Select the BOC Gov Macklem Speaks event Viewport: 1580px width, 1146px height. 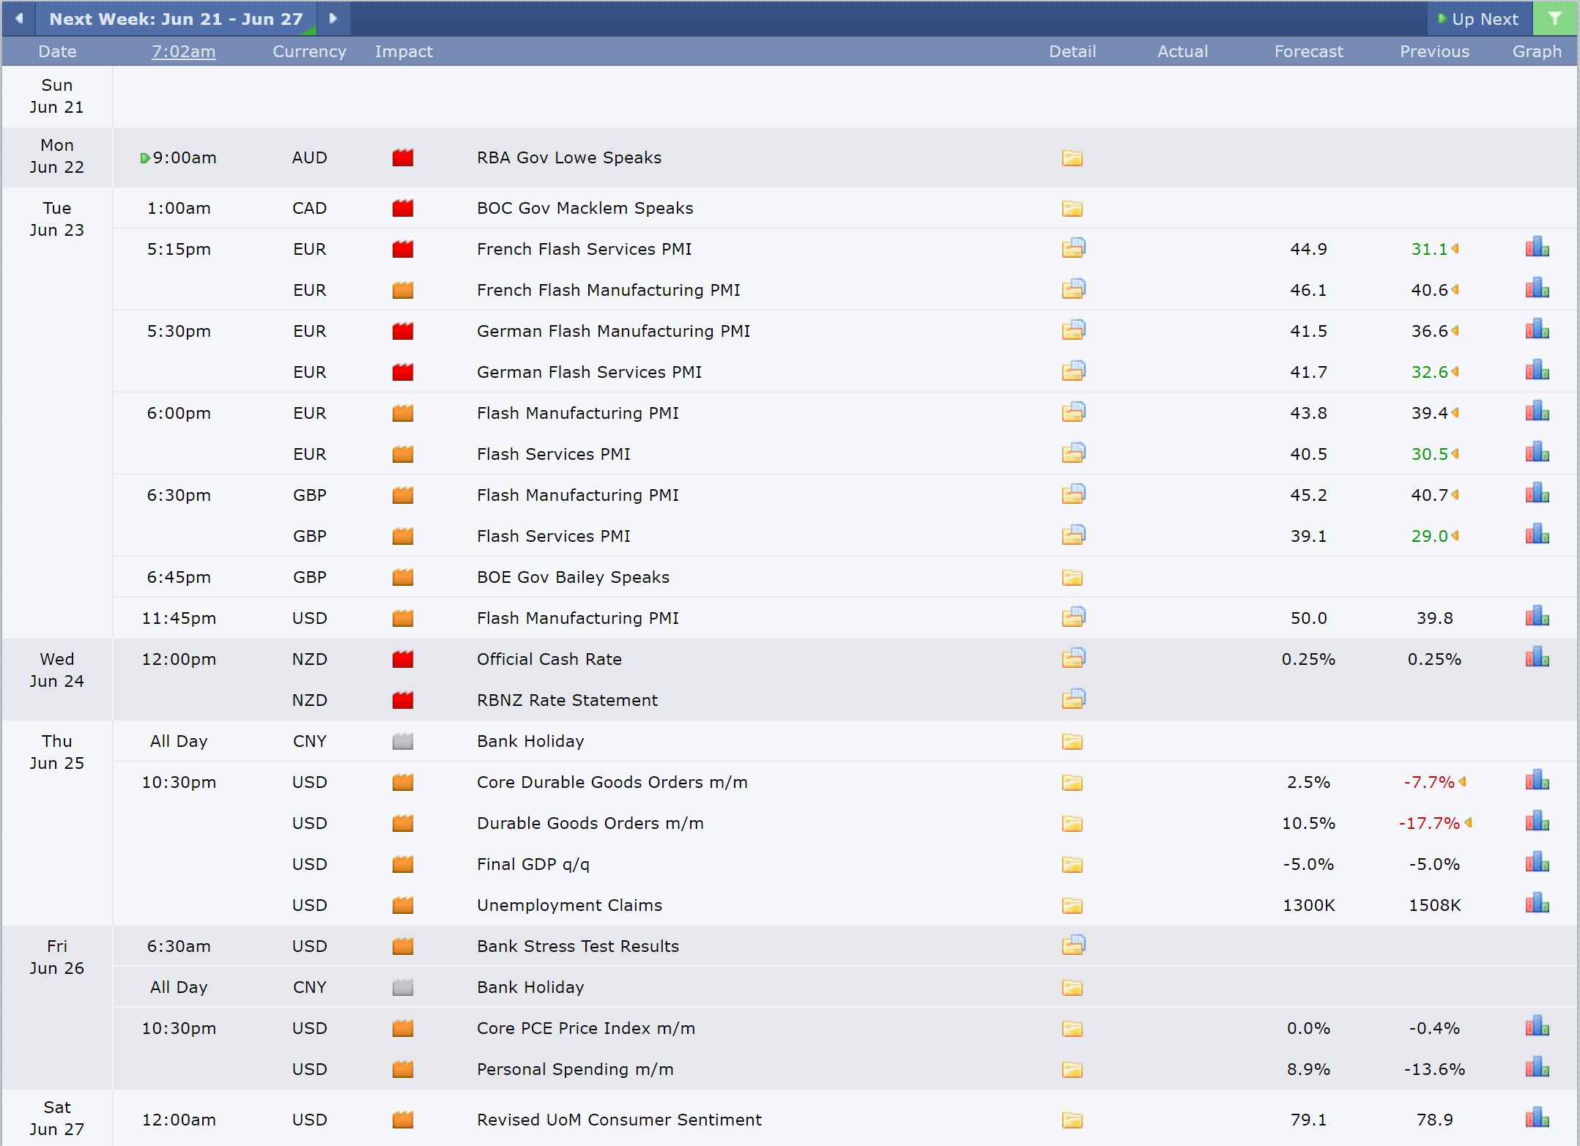pos(585,208)
